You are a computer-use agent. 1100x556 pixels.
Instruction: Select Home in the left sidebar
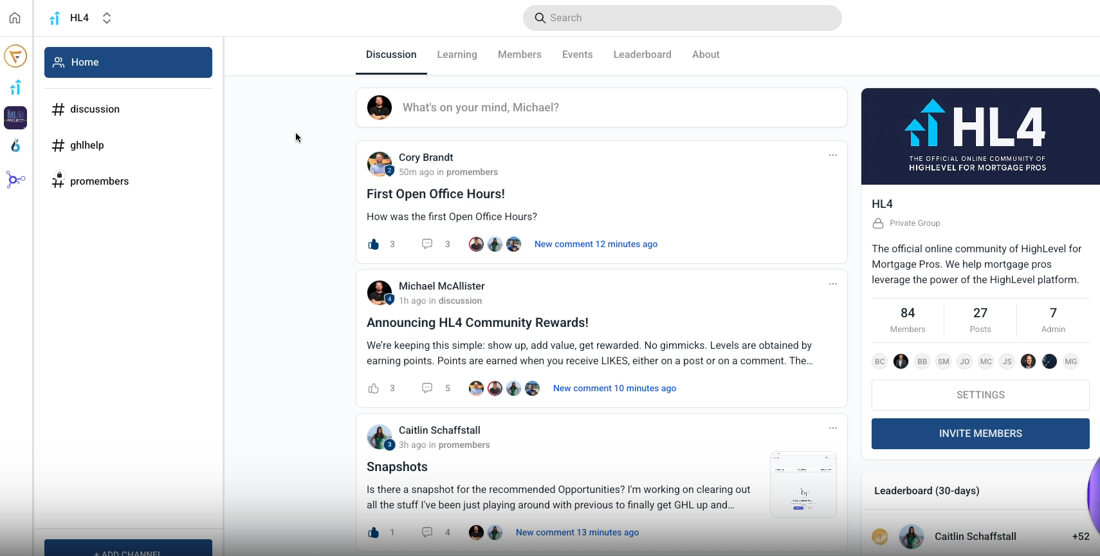(x=128, y=62)
